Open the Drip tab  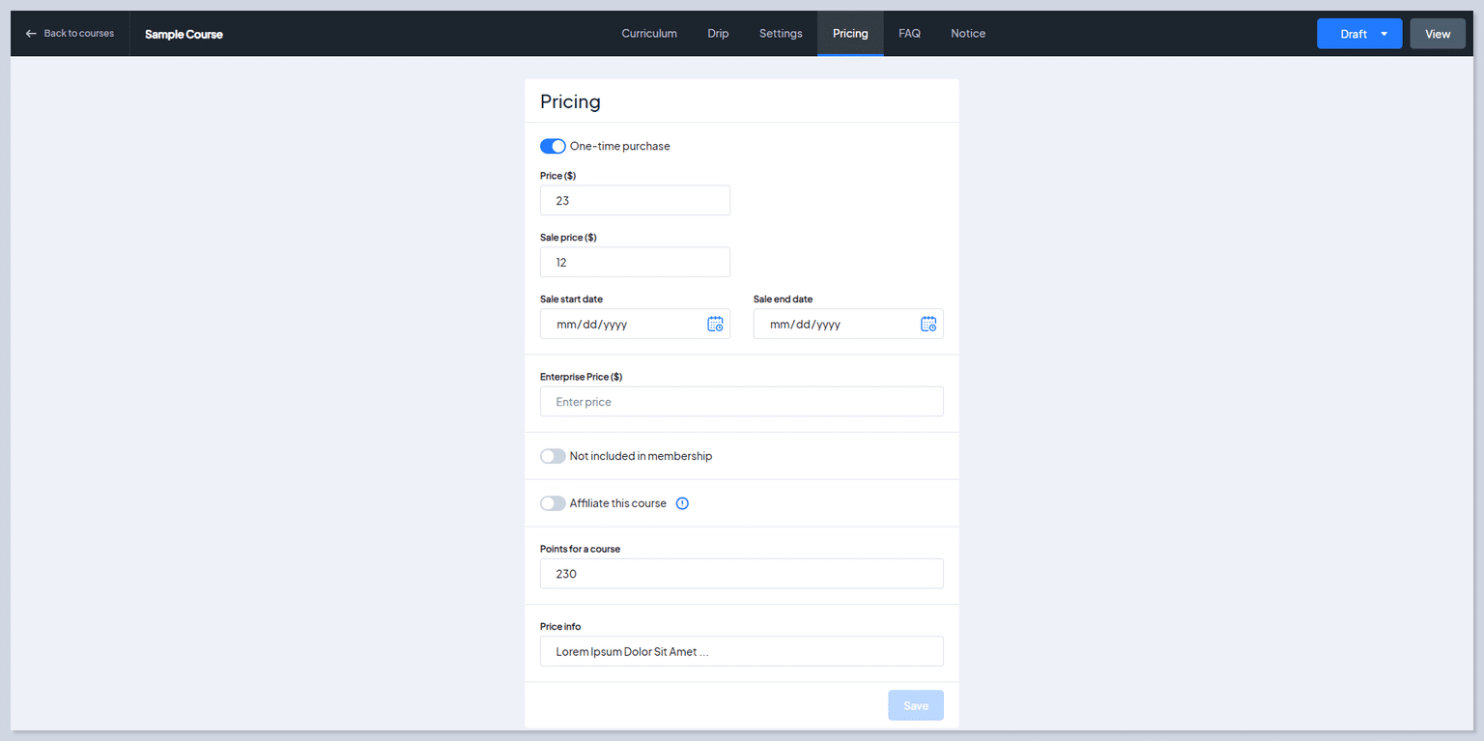(718, 33)
